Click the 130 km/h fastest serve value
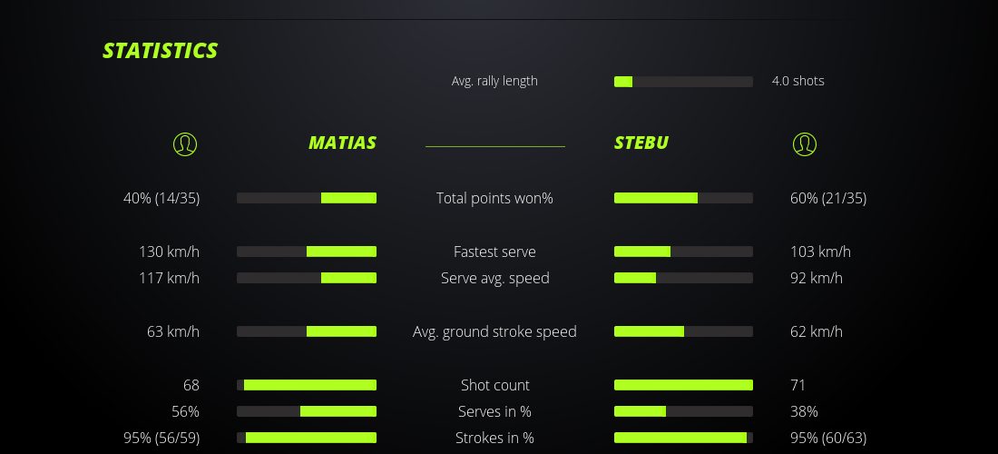 tap(169, 252)
